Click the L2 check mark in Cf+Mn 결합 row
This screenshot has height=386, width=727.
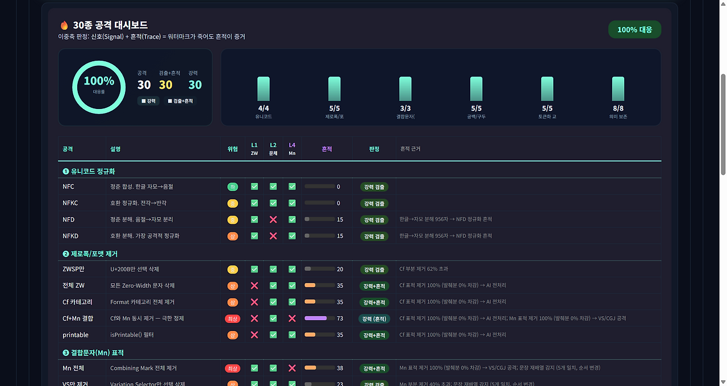point(273,318)
